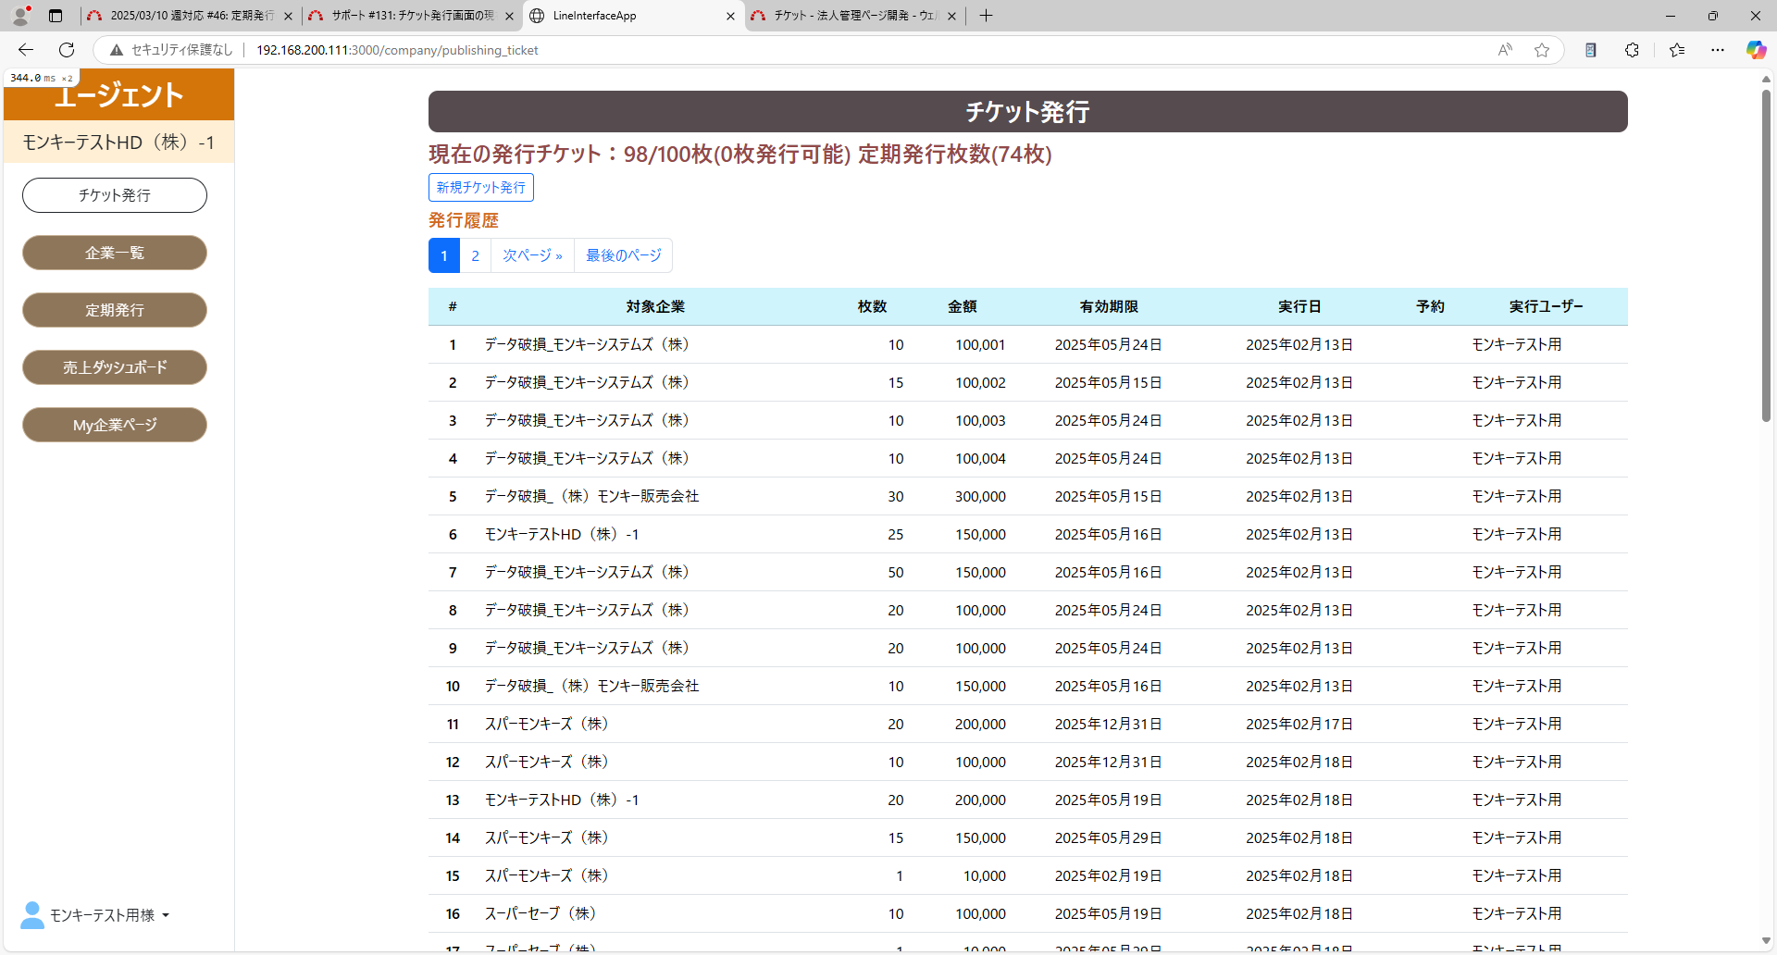This screenshot has height=955, width=1777.
Task: Reload the current page
Action: click(x=67, y=50)
